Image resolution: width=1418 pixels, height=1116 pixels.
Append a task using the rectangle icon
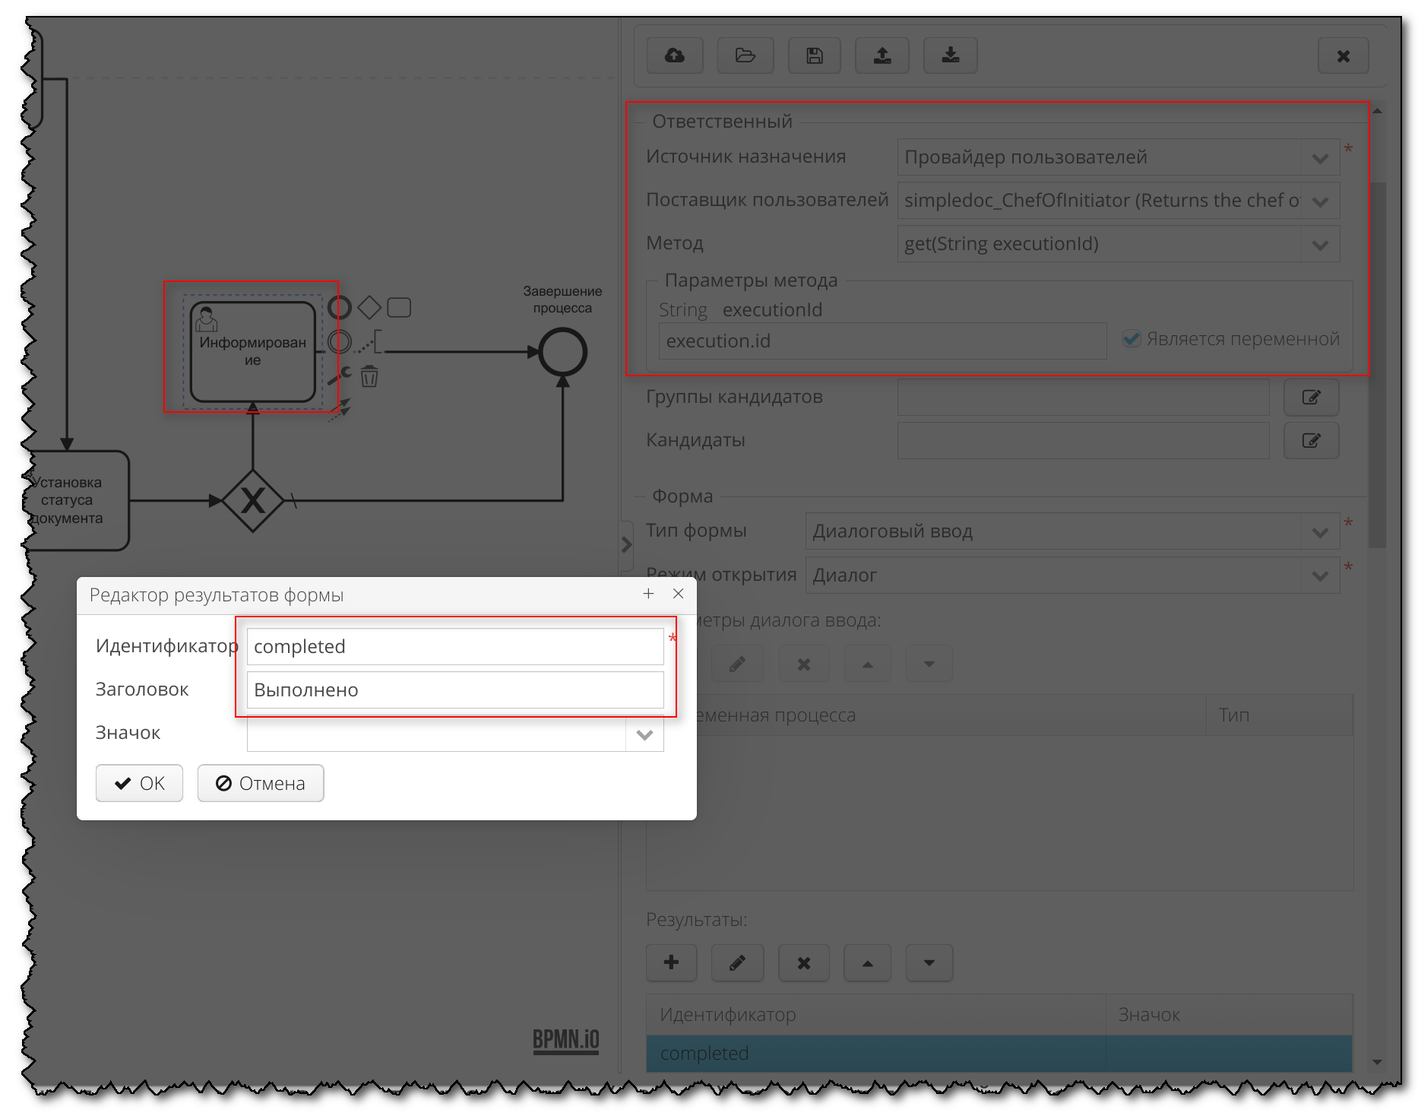pyautogui.click(x=398, y=306)
